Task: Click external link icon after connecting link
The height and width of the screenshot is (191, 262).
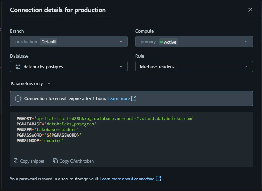Action: pyautogui.click(x=158, y=179)
